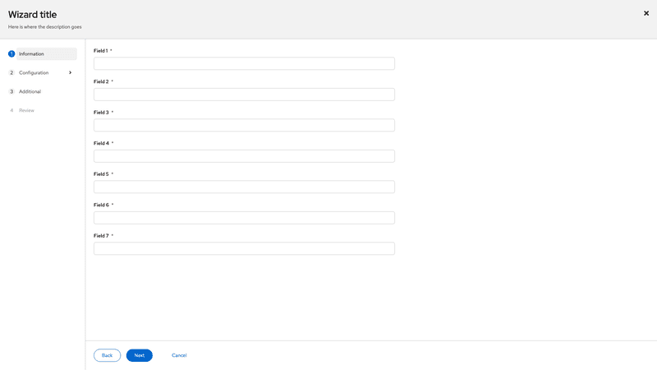Select the Additional step
Viewport: 657px width, 370px height.
[30, 91]
